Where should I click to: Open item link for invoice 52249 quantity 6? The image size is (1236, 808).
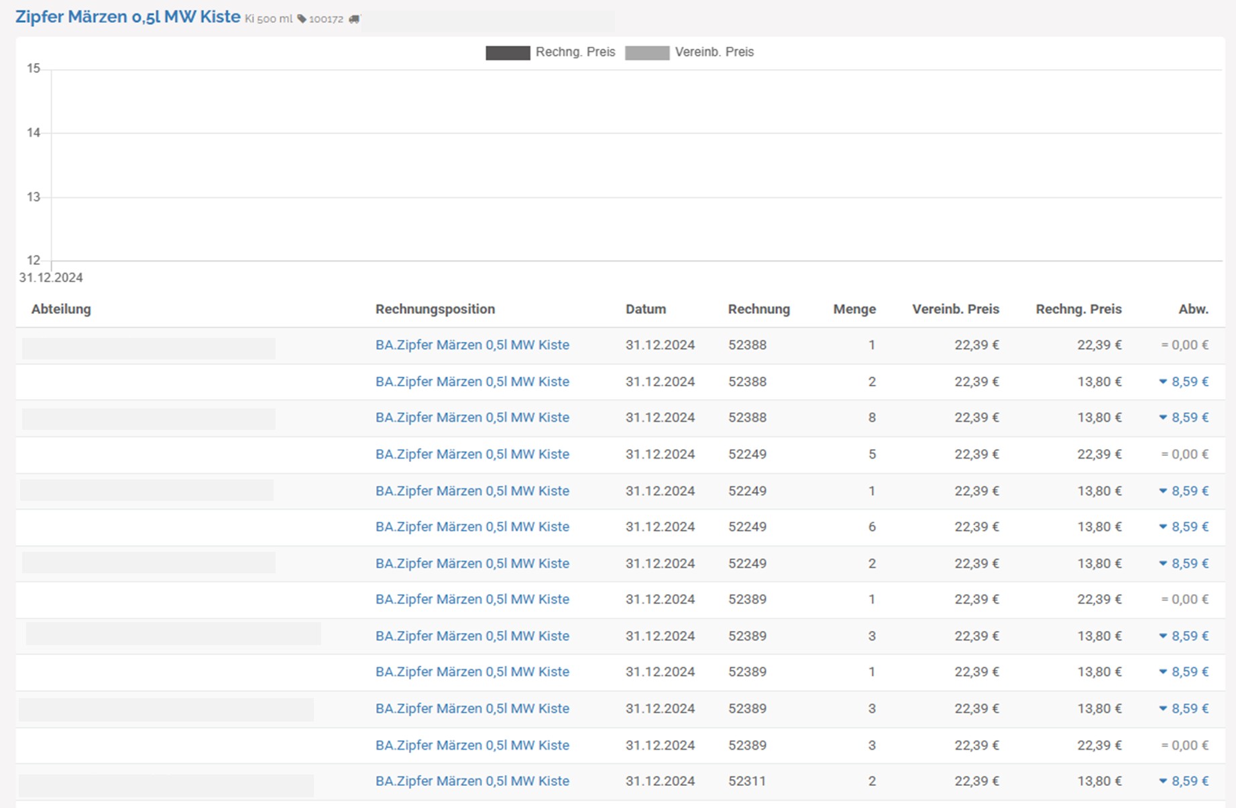(472, 526)
